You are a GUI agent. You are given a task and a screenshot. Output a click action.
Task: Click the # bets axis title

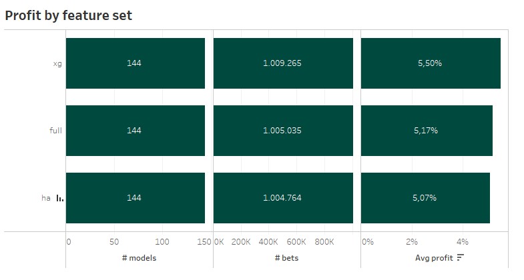point(286,257)
